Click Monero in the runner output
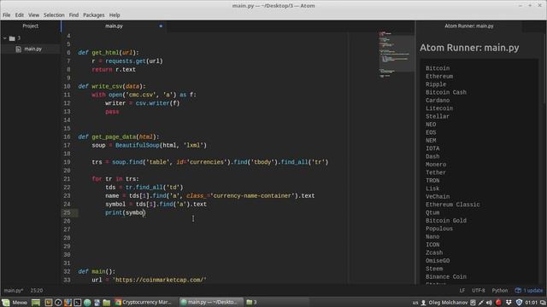Screen dimensions: 547x307 point(436,165)
